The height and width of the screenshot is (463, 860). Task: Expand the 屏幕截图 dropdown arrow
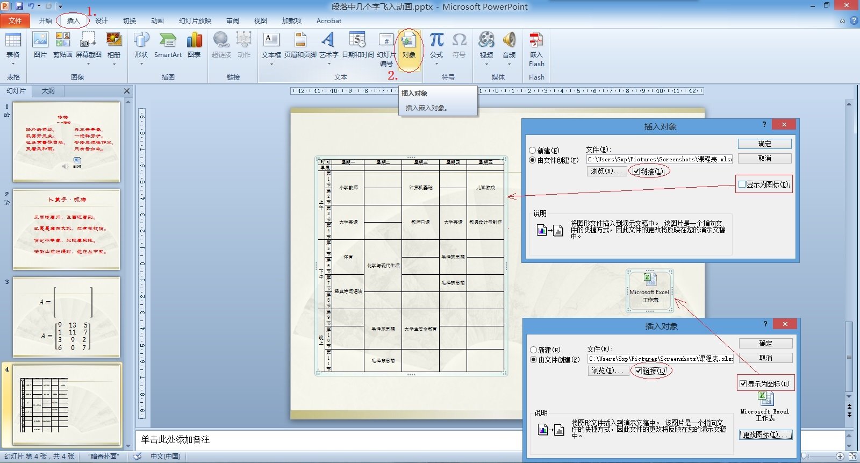point(88,64)
